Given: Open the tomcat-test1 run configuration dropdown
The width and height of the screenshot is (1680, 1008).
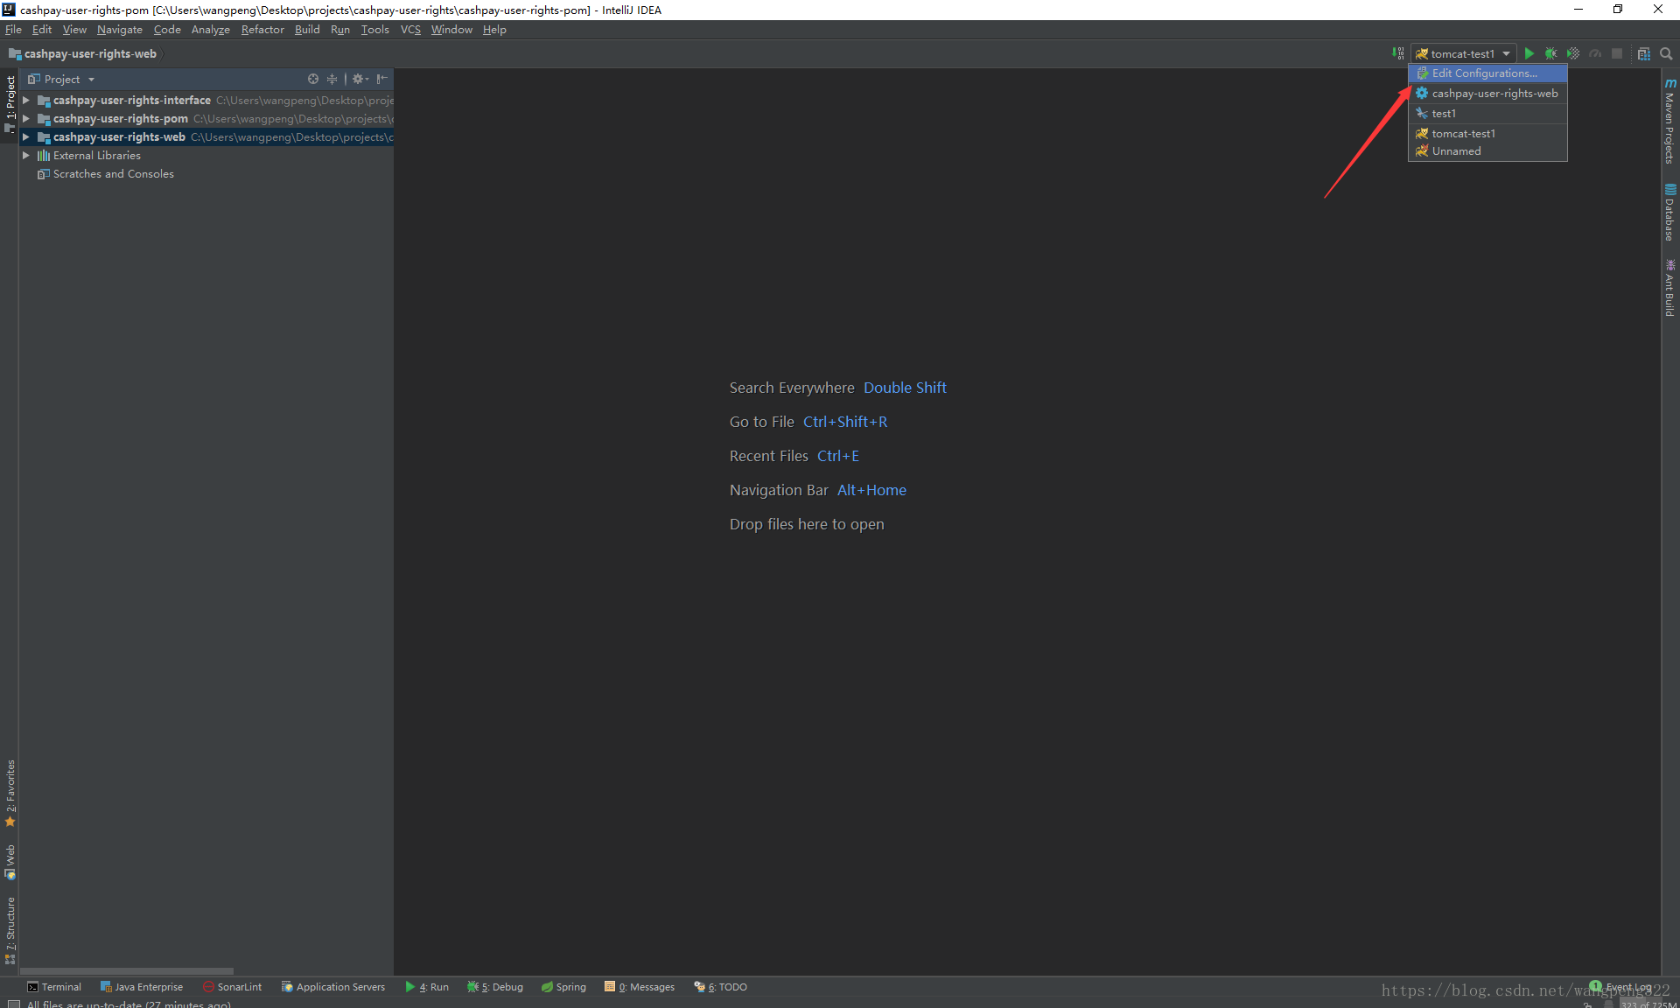Looking at the screenshot, I should coord(1462,54).
